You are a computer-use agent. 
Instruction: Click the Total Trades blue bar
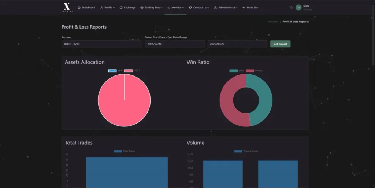127,173
